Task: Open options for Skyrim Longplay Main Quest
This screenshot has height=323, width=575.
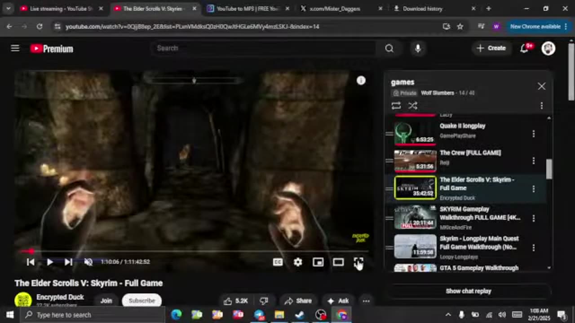Action: pos(534,247)
